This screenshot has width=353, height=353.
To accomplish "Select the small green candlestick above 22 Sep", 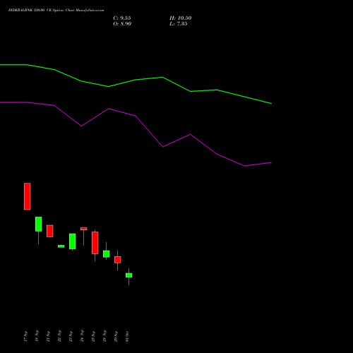I will 61,246.
